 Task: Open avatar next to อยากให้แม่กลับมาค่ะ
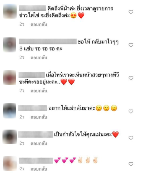[x=10, y=111]
